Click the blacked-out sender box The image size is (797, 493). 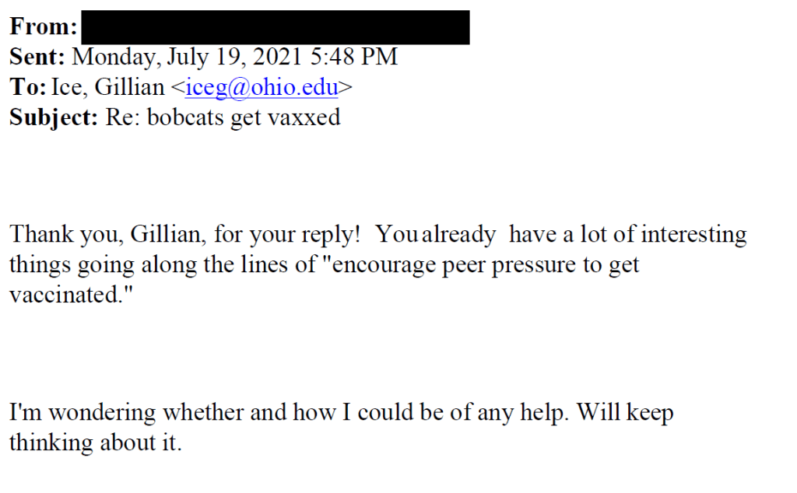pos(275,27)
